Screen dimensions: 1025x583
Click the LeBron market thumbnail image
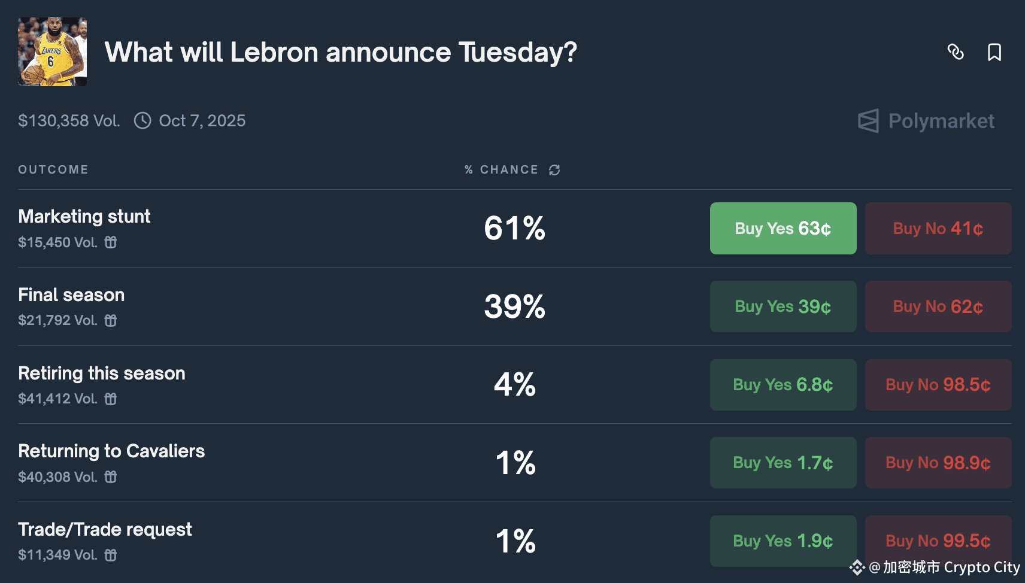[52, 52]
